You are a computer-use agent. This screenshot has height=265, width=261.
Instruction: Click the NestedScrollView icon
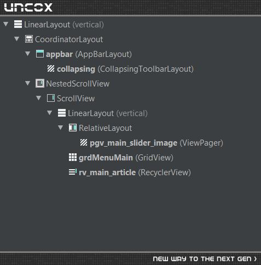(x=40, y=83)
